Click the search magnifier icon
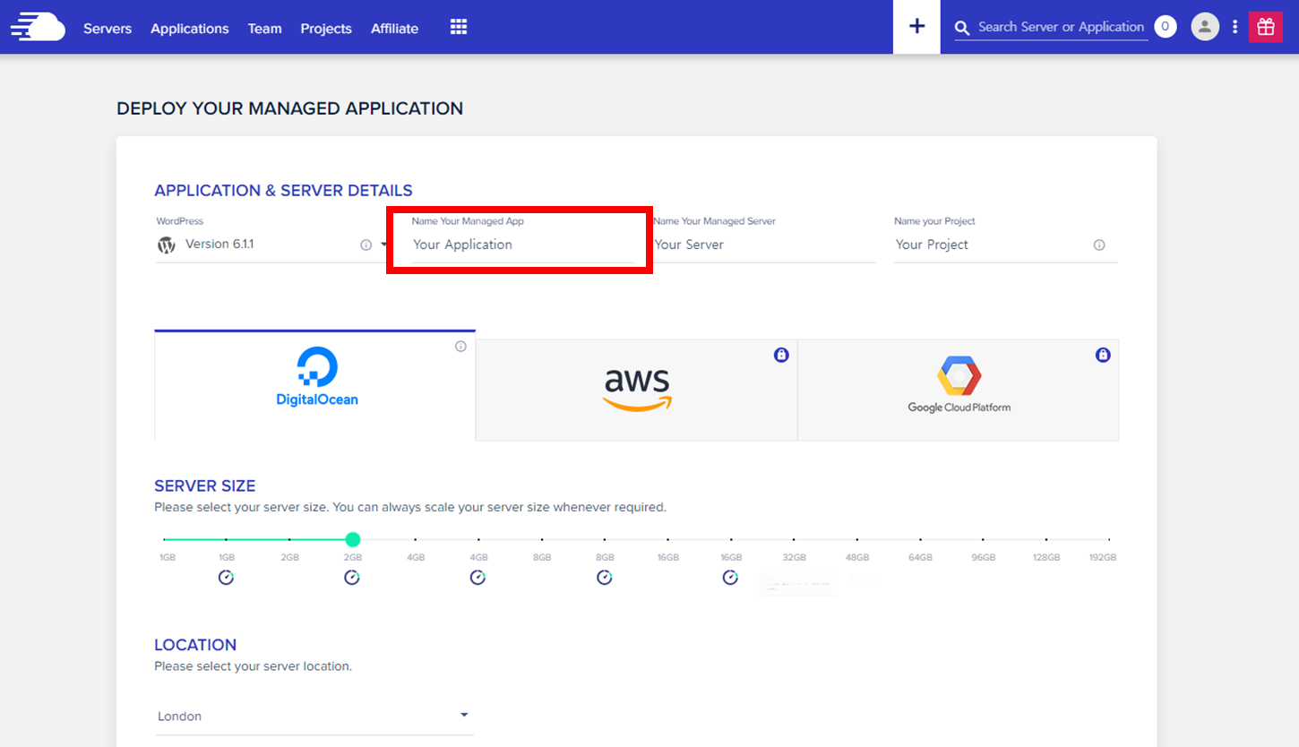The image size is (1299, 747). (x=962, y=28)
